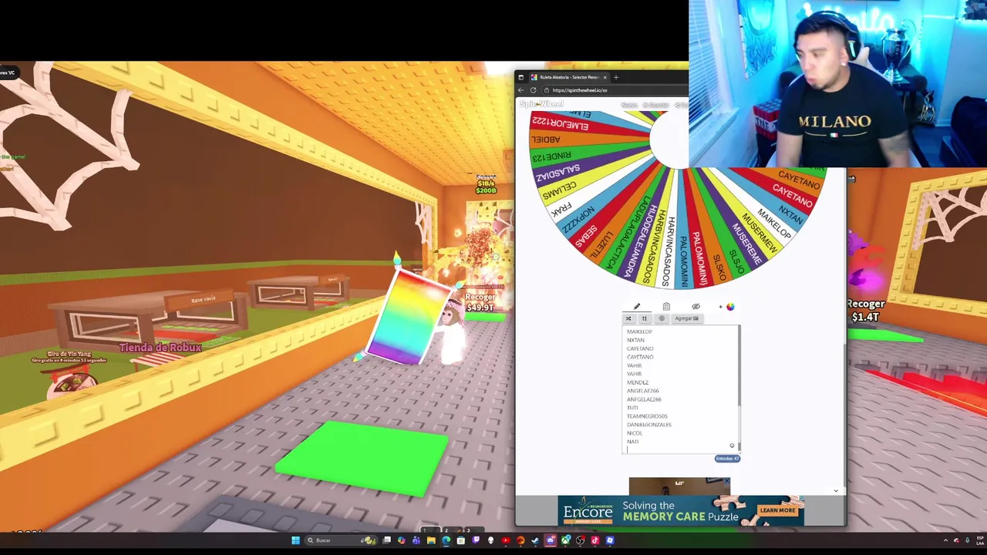Shuffle the wheel entries
The width and height of the screenshot is (987, 555).
coord(628,318)
